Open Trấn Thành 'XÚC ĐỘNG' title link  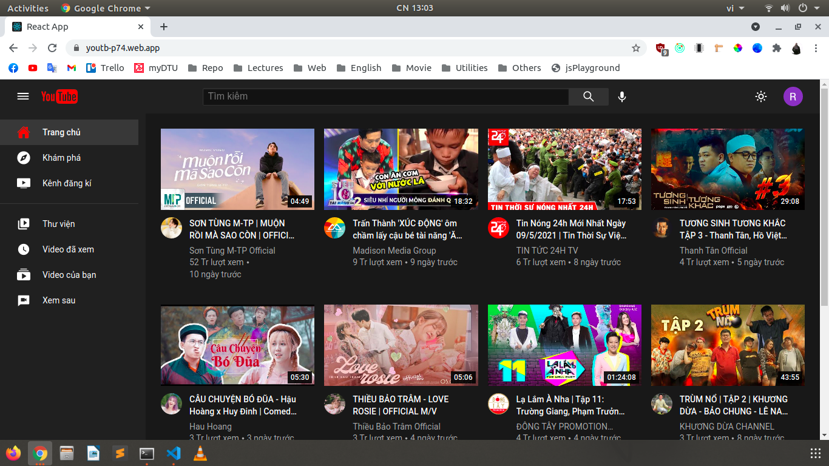click(407, 229)
